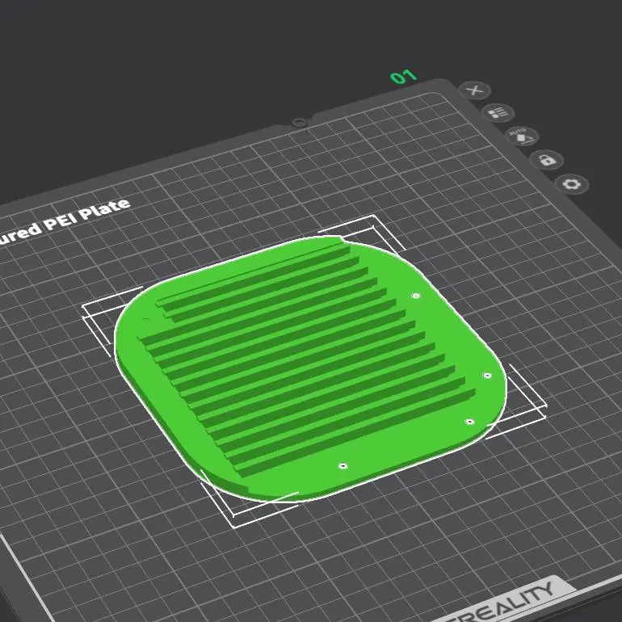The image size is (622, 622).
Task: Click the plate number 01 label
Action: (403, 76)
